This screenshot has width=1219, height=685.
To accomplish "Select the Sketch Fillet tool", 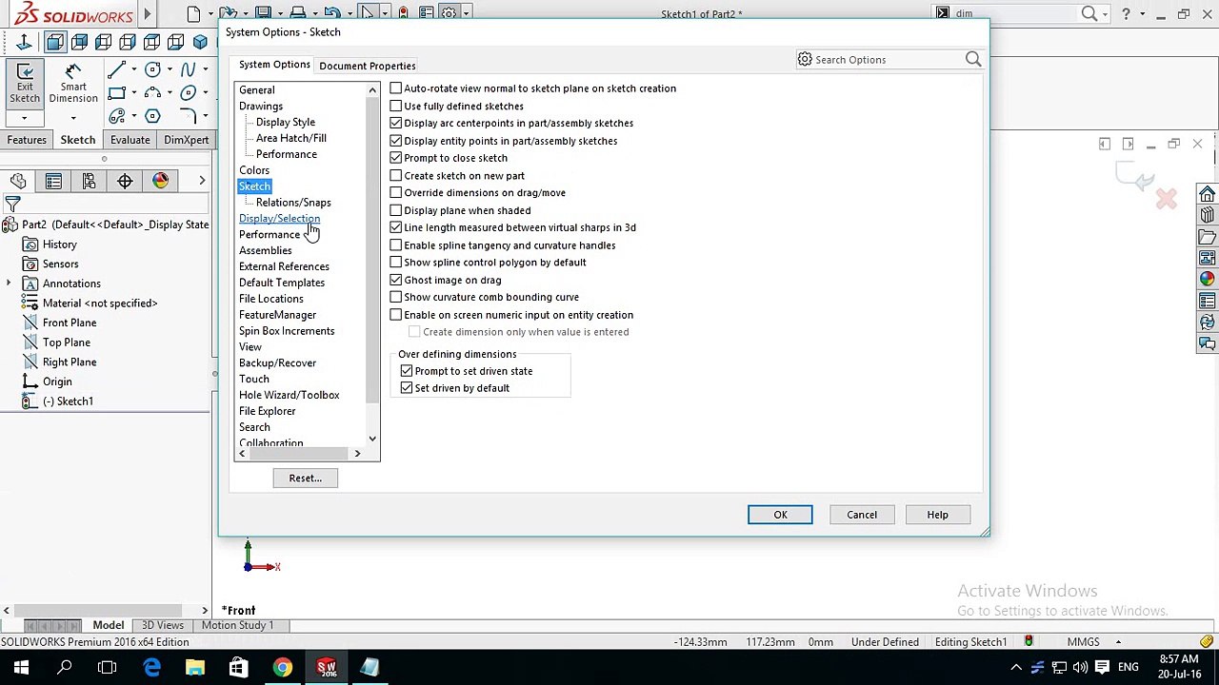I will [x=188, y=116].
